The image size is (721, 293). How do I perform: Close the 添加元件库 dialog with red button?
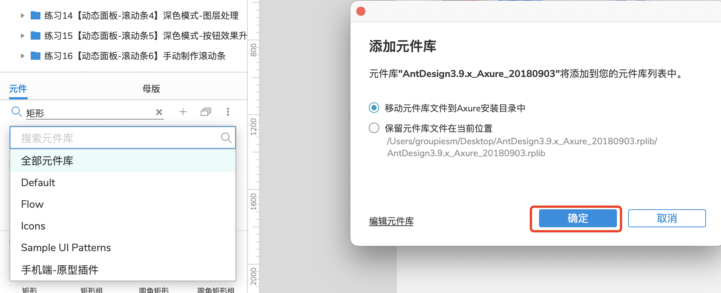(361, 11)
